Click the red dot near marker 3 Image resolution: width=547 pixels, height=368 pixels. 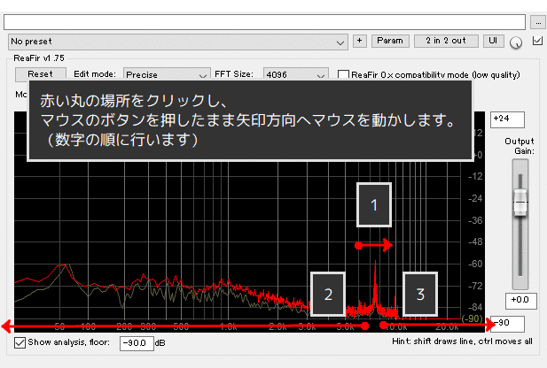coord(384,326)
